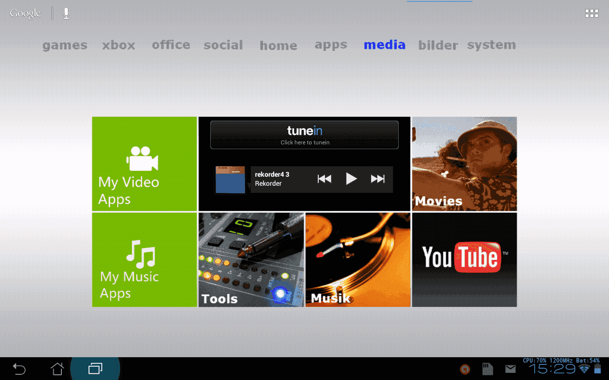The height and width of the screenshot is (380, 609).
Task: Switch to the bilder tab
Action: click(x=438, y=45)
